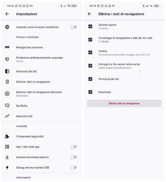This screenshot has height=182, width=166.
Task: Tap the back arrow on Elimina i dati di navigazione
Action: (x=89, y=14)
